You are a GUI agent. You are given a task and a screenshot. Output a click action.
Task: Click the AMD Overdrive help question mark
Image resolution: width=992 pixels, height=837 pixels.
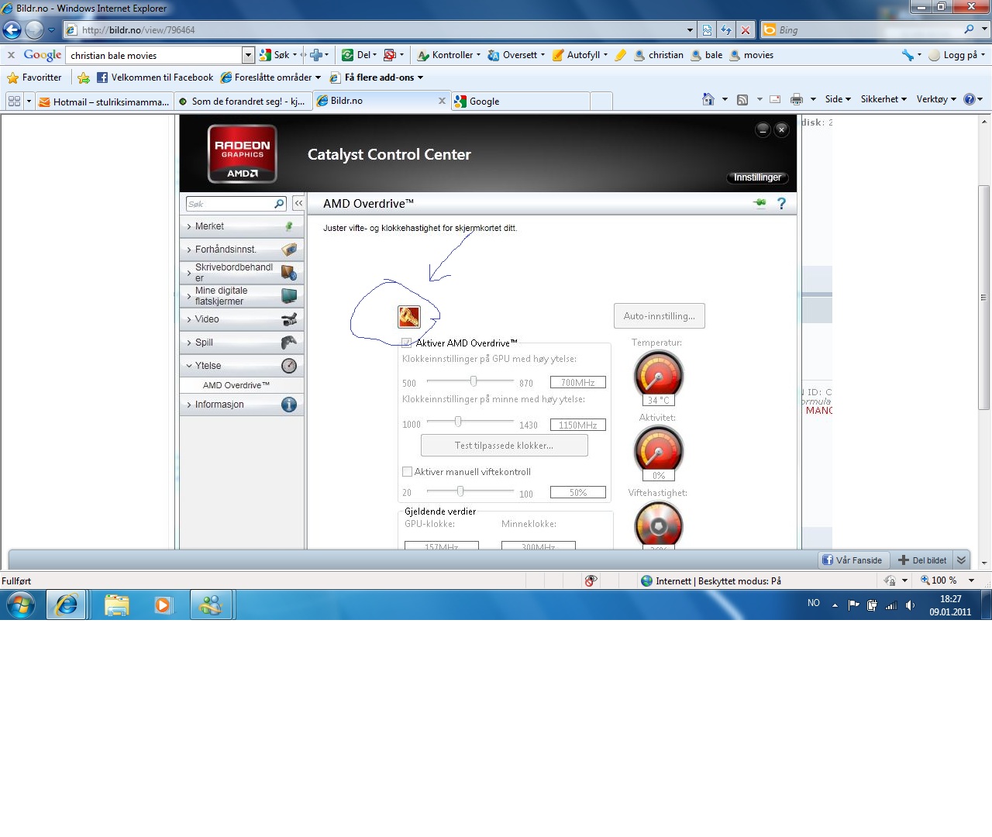[x=781, y=203]
